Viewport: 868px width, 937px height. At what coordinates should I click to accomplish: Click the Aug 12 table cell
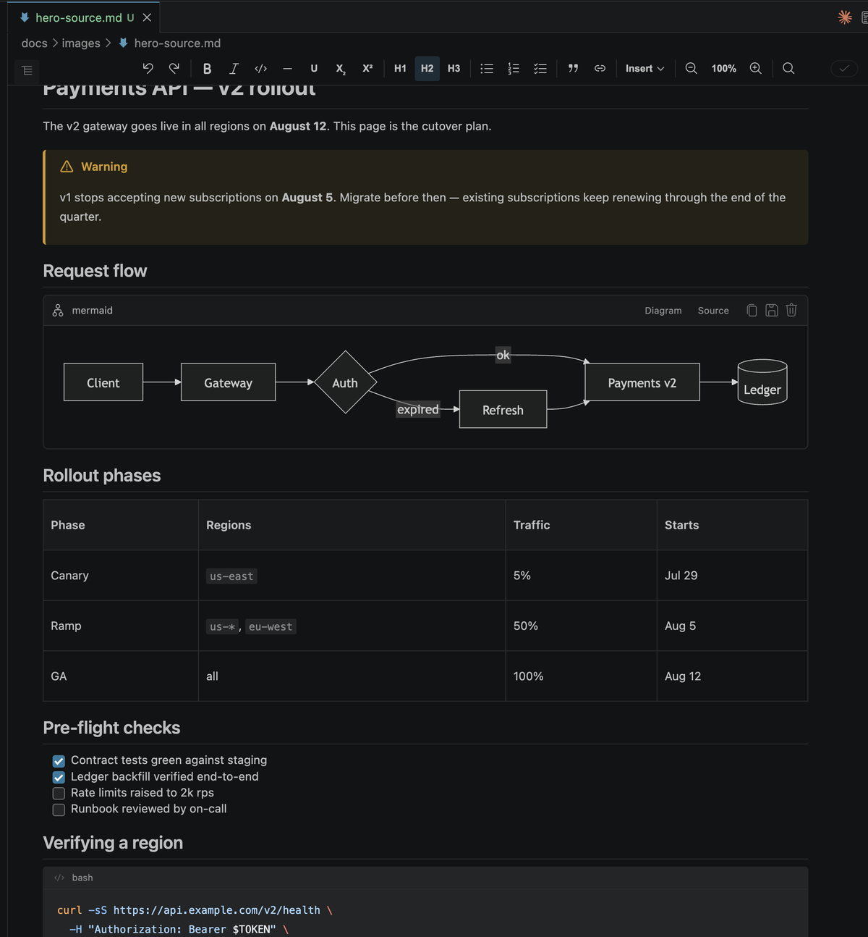click(732, 676)
